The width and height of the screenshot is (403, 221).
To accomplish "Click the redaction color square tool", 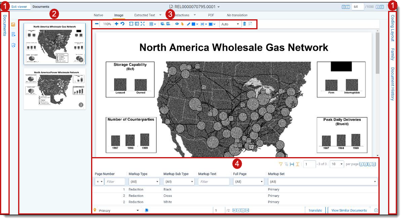I will point(193,24).
